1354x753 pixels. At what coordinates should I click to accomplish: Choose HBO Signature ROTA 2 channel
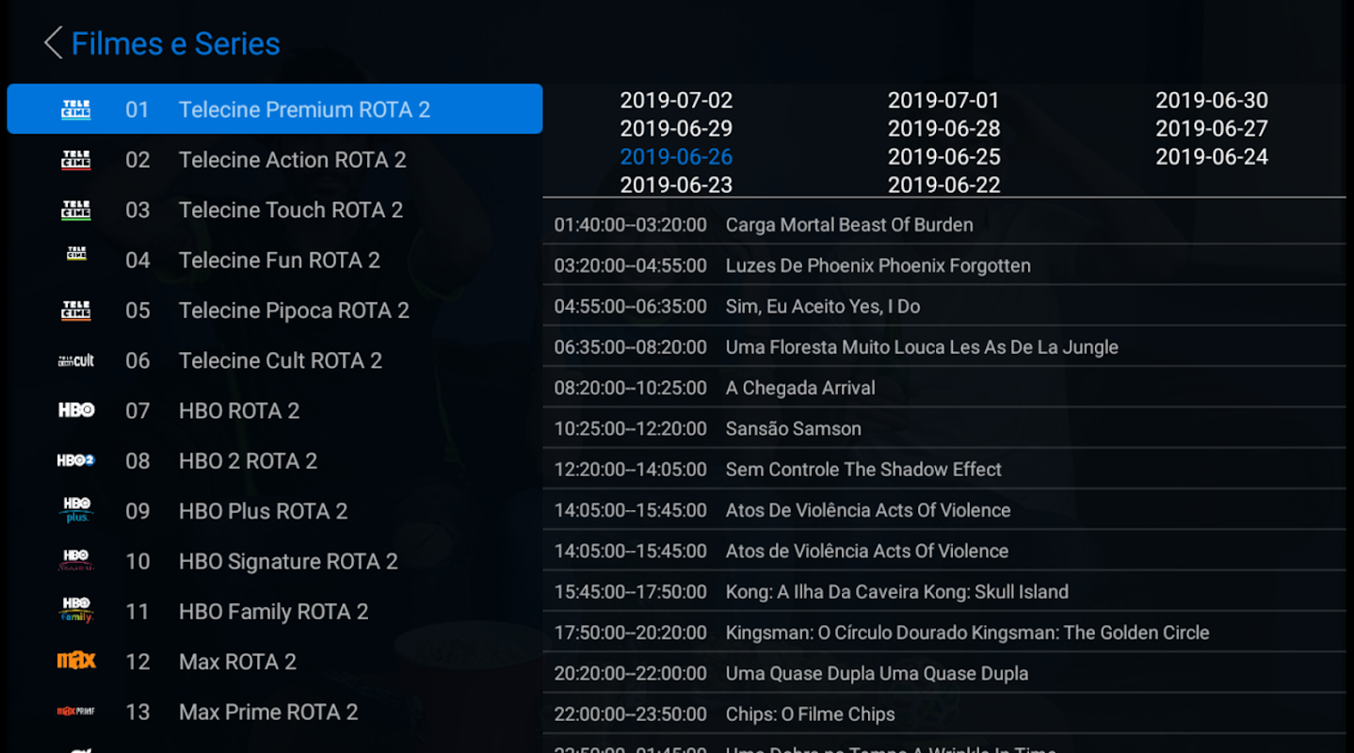[274, 561]
